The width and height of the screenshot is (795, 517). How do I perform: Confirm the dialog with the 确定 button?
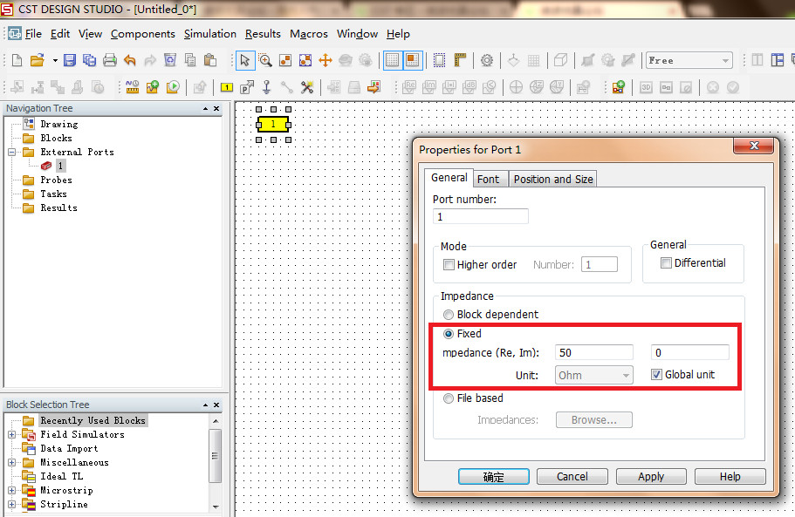point(494,477)
